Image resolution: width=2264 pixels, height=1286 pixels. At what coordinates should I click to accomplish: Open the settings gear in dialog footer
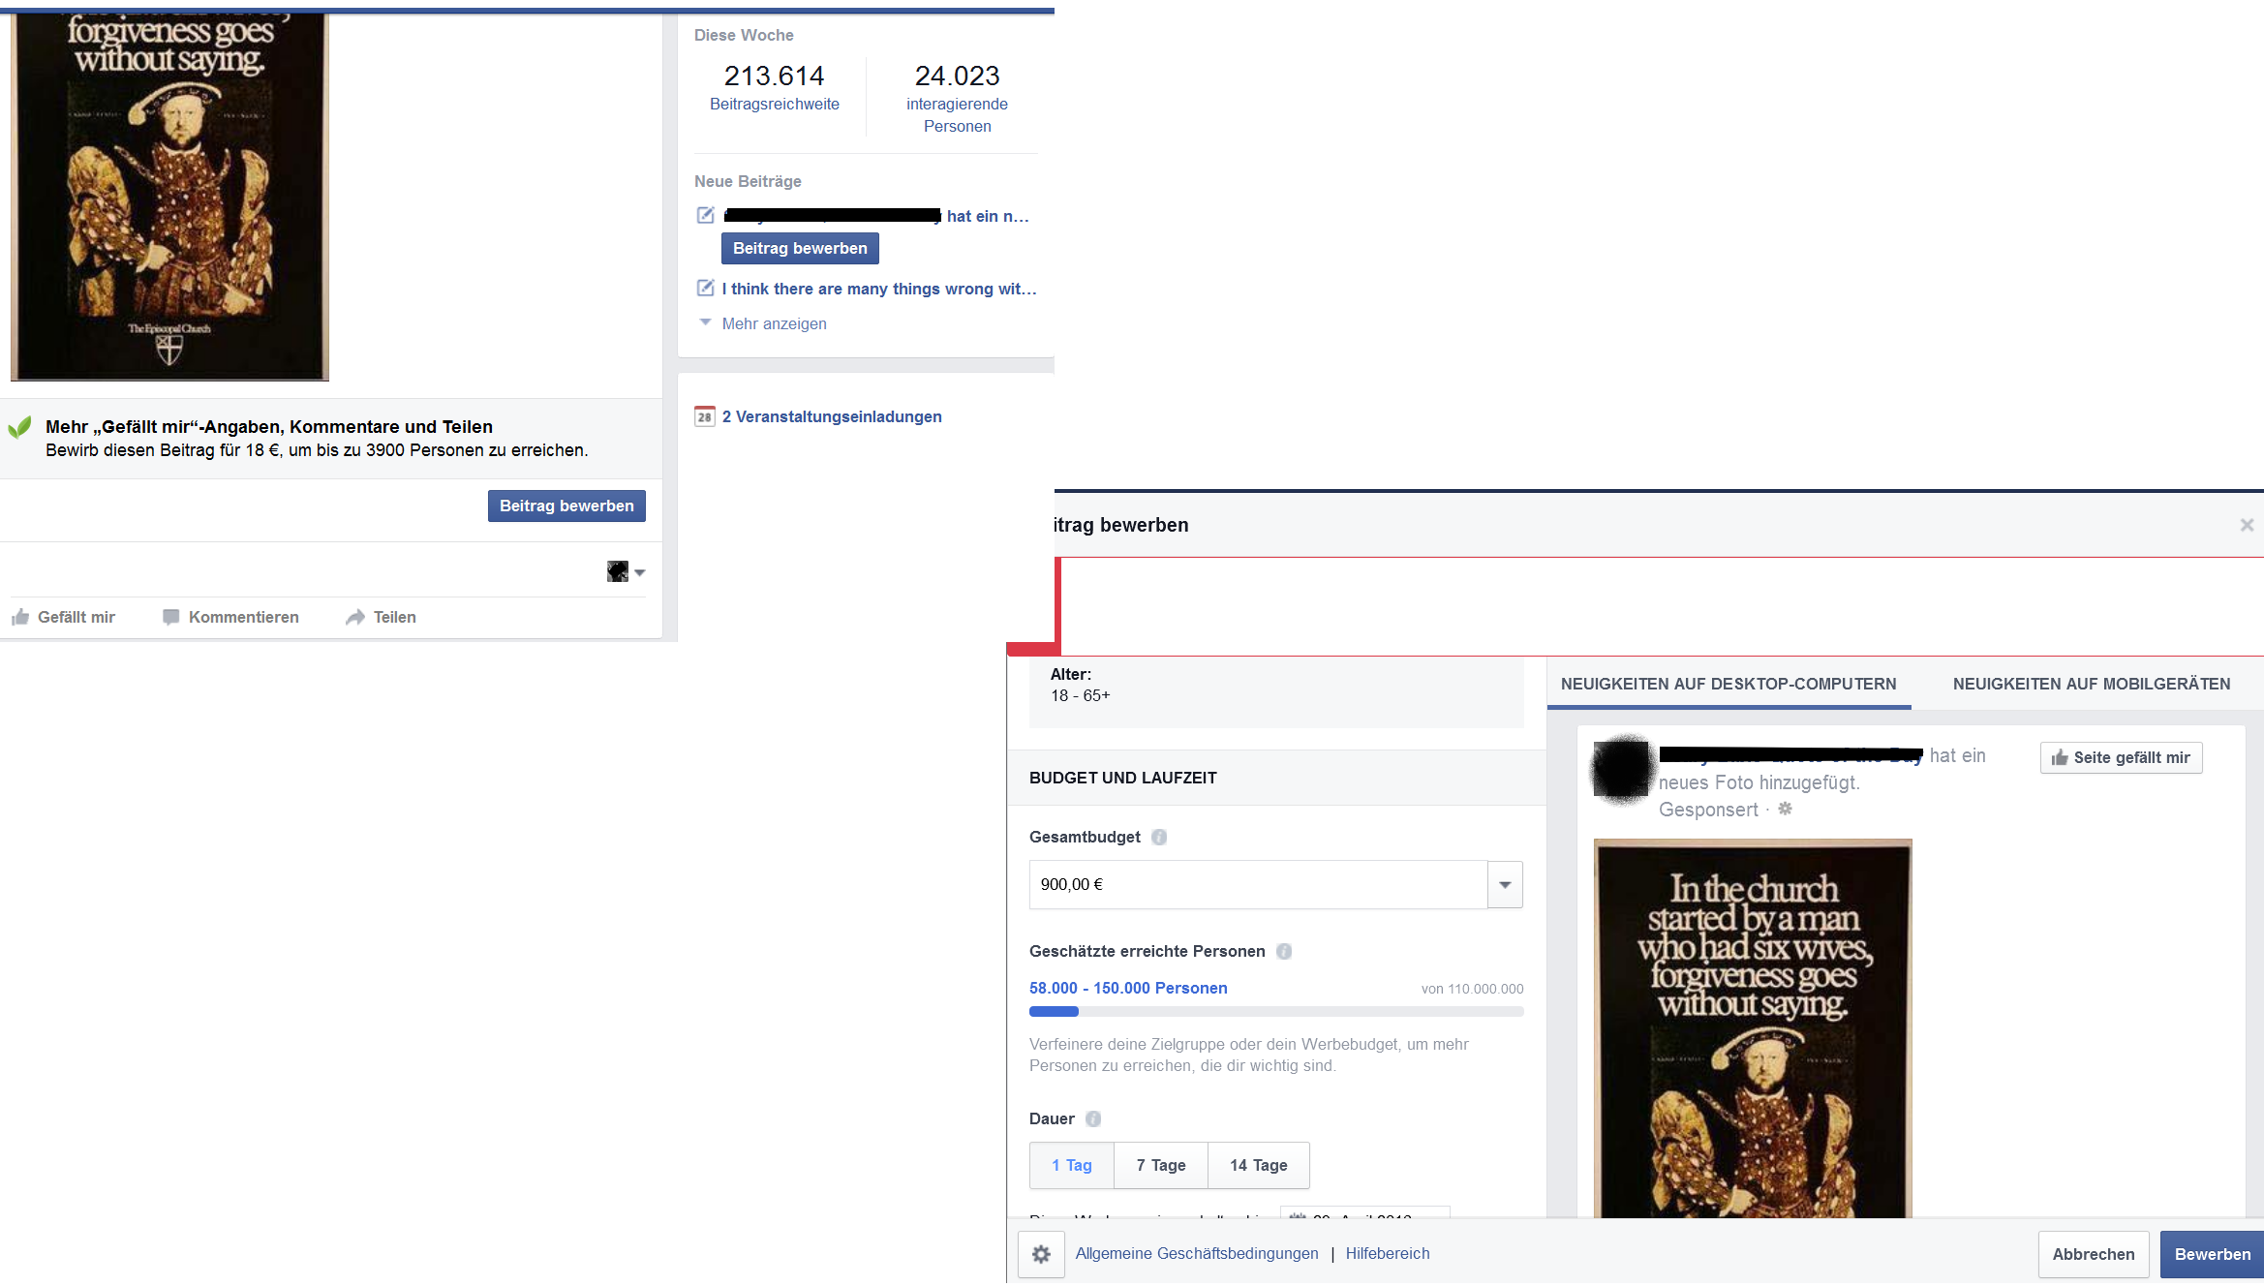tap(1041, 1254)
